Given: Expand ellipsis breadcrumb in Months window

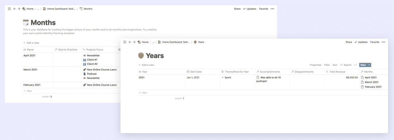Looking at the screenshot, I should coord(38,9).
